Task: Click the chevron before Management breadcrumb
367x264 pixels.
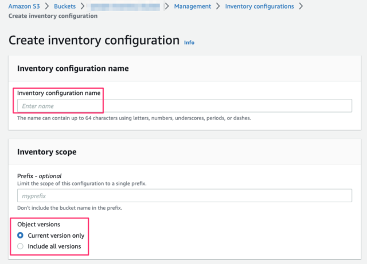Action: pyautogui.click(x=167, y=6)
